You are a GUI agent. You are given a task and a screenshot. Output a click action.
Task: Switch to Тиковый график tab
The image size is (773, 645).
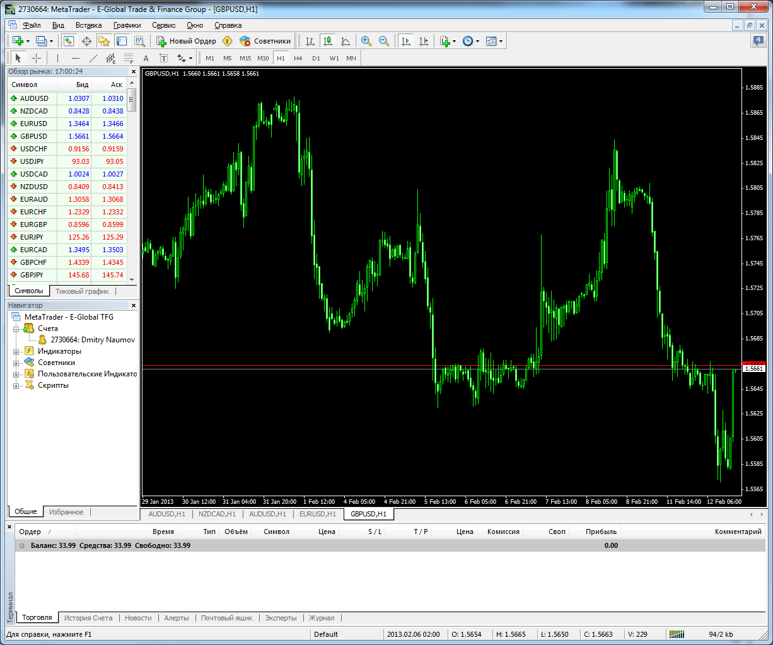[82, 291]
